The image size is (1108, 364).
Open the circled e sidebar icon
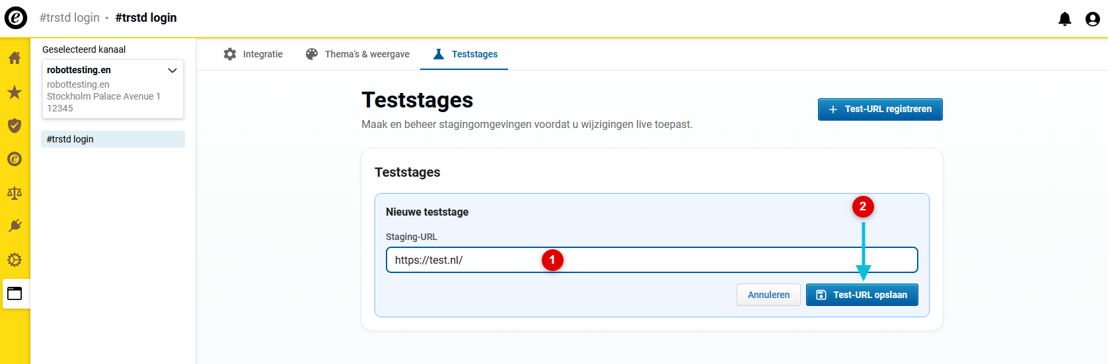pos(15,159)
